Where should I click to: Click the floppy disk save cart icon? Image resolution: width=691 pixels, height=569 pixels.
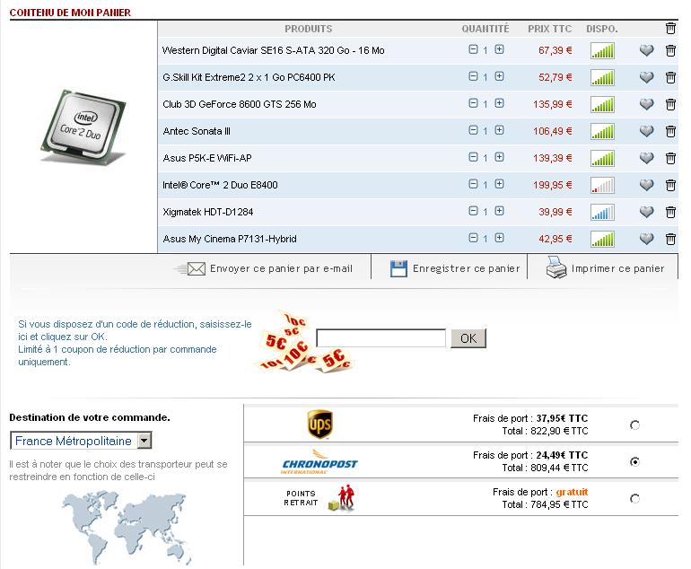tap(398, 268)
